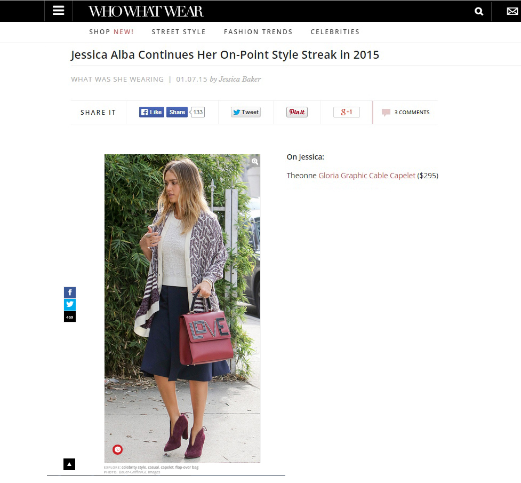This screenshot has height=483, width=521.
Task: Go to Fashion Trends section
Action: pos(258,32)
